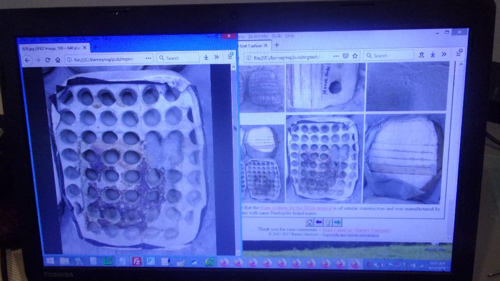This screenshot has width=500, height=281.
Task: Select the 029.jpg JPEG Image tab
Action: coord(51,47)
